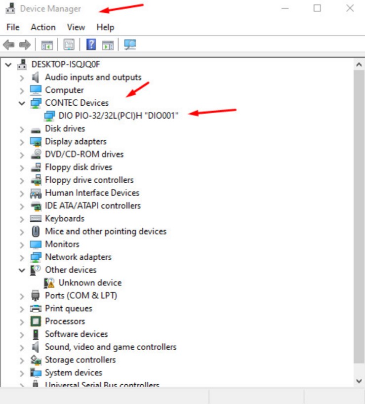The image size is (365, 404).
Task: Click the scrollbar up arrow
Action: click(x=359, y=64)
